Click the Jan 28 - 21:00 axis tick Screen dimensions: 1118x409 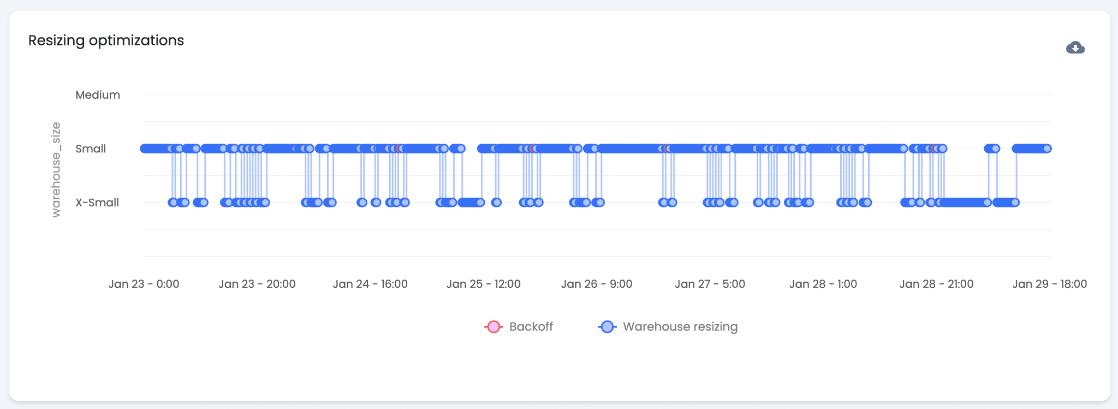coord(936,284)
